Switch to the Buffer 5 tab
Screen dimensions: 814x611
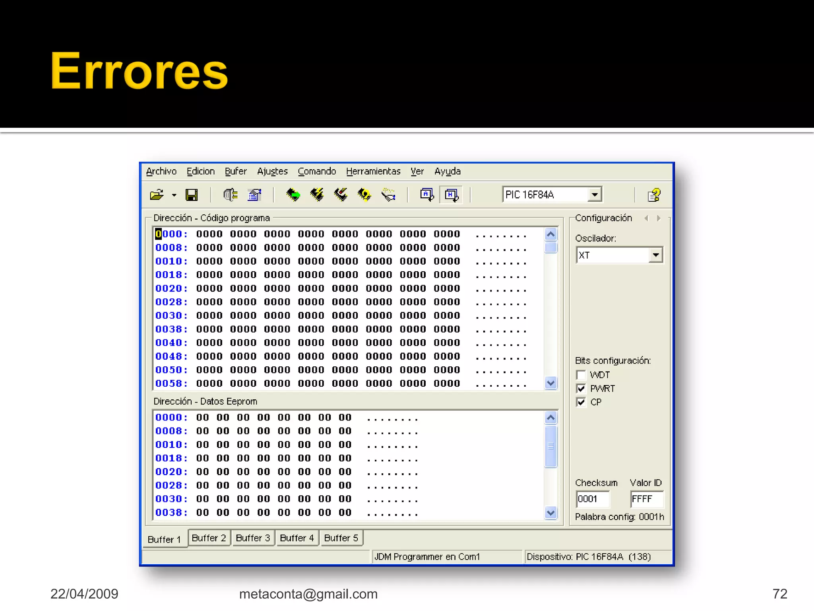pyautogui.click(x=341, y=538)
